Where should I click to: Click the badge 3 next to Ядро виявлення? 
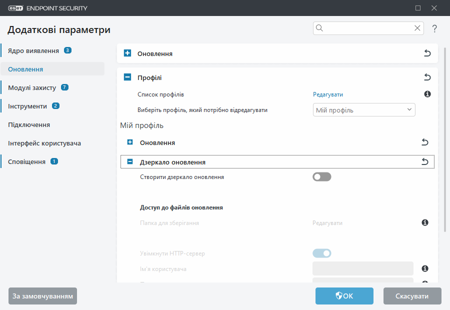click(x=67, y=50)
